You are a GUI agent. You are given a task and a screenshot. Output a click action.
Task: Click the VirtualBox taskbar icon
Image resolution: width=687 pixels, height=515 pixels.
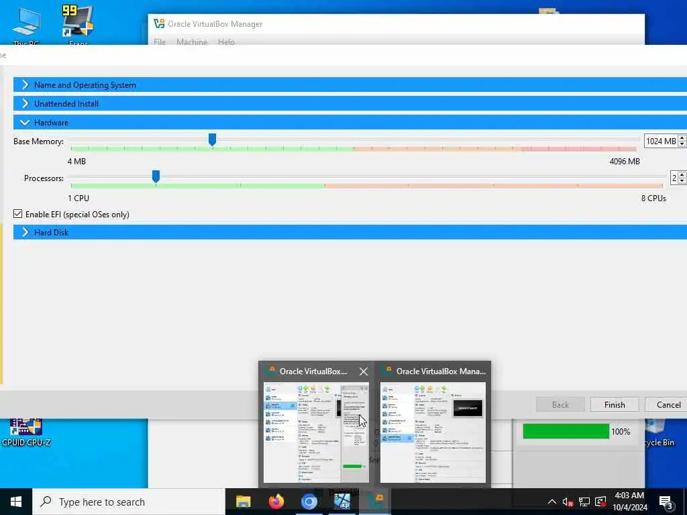pos(376,502)
